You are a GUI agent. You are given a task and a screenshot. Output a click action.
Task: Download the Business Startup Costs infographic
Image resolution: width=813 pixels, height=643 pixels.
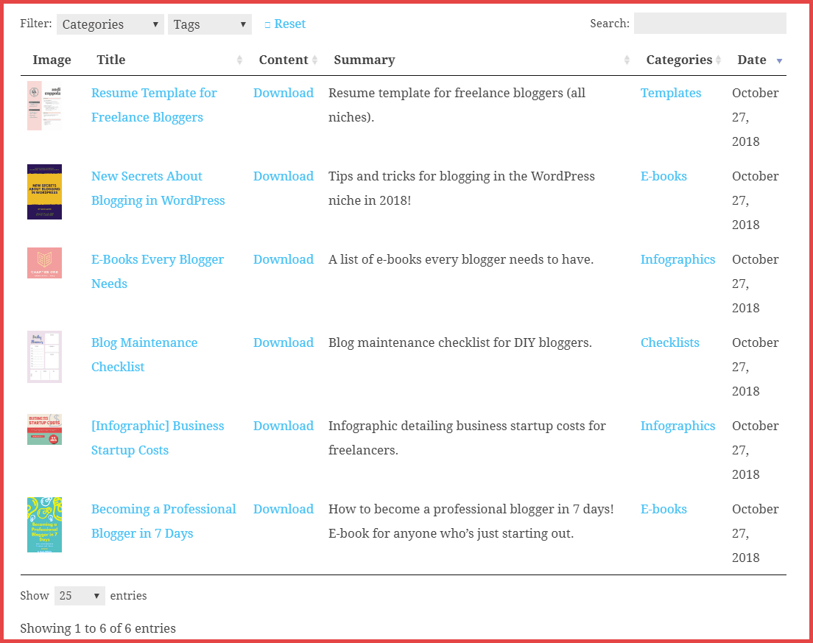(x=284, y=426)
